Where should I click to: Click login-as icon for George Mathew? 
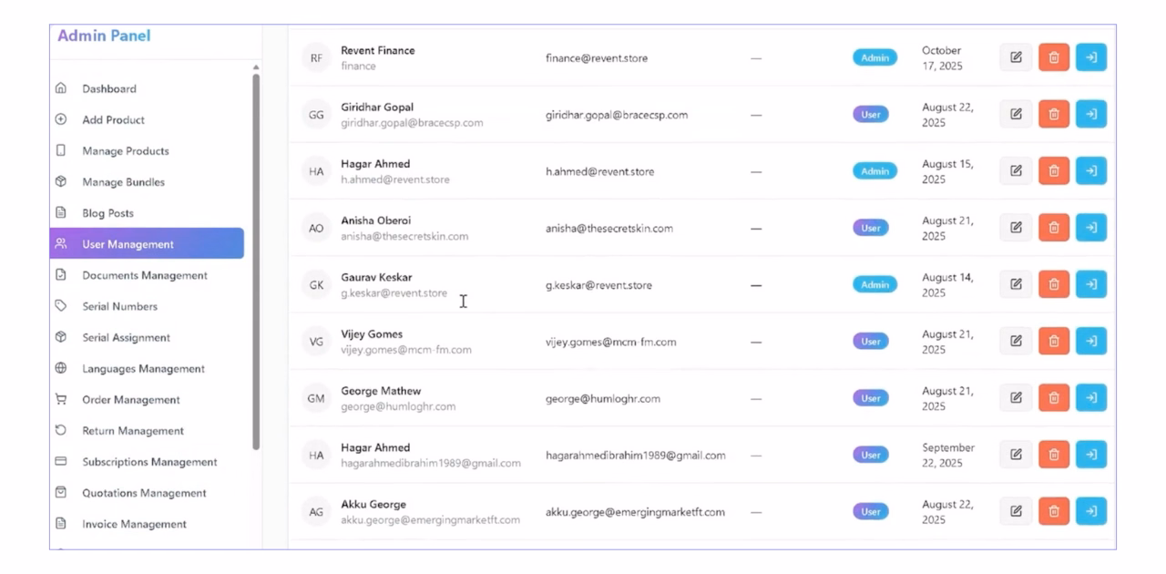[1091, 397]
